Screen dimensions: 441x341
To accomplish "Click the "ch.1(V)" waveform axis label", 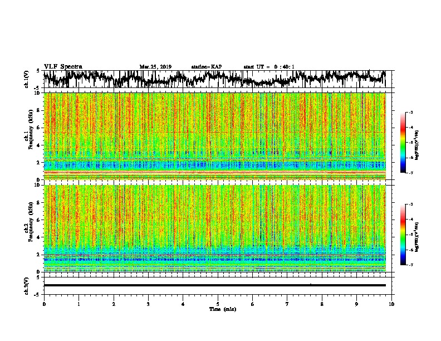I will (x=27, y=79).
